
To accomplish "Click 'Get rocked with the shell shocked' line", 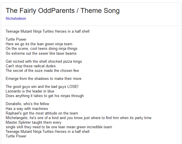I will (x=44, y=62).
